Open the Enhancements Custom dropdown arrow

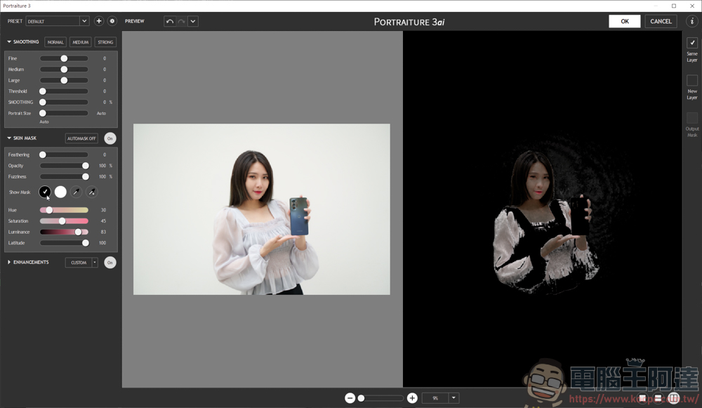[x=95, y=263]
